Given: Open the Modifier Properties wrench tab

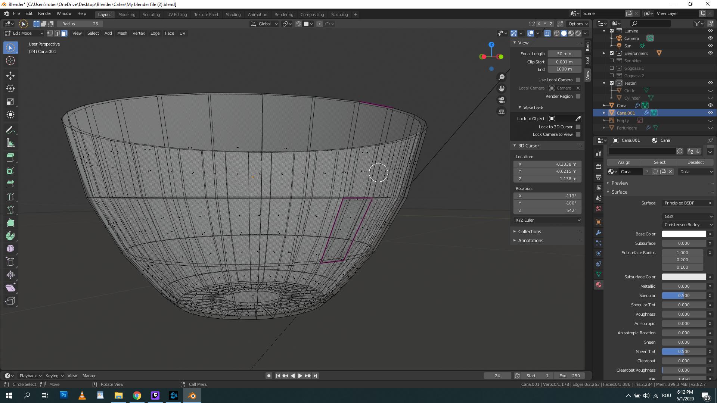Looking at the screenshot, I should tap(599, 232).
